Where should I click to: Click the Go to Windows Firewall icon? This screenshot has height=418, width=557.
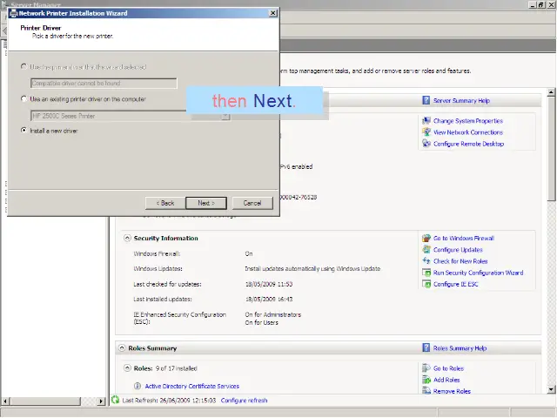[x=426, y=238]
